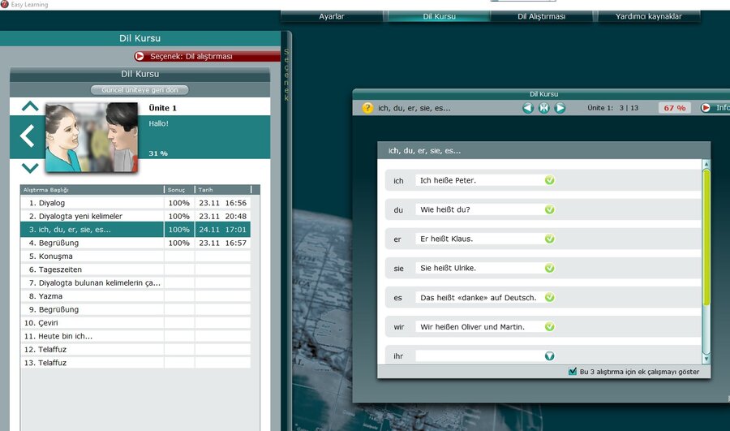
Task: Click the 31 % unit progress text
Action: (158, 153)
